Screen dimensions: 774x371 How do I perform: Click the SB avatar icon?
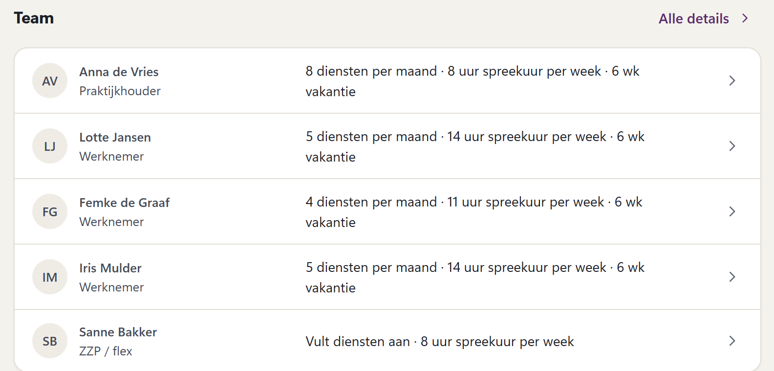50,341
